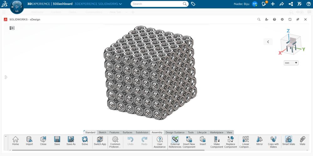Image resolution: width=313 pixels, height=156 pixels.
Task: Collapse view cube panel arrow
Action: tap(268, 42)
